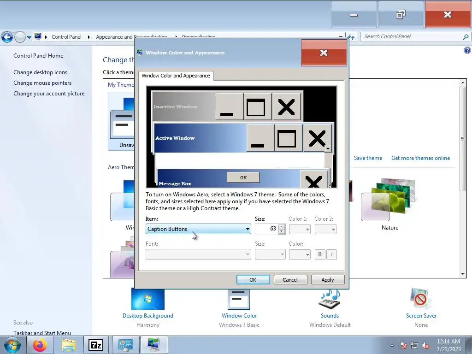Open Firefox from the taskbar
The height and width of the screenshot is (354, 472).
click(x=40, y=345)
